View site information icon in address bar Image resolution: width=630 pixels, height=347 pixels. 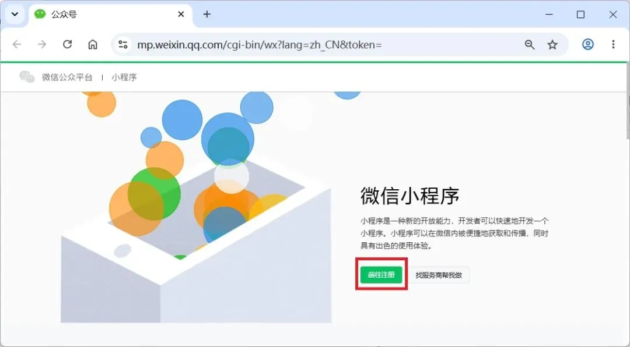point(123,44)
